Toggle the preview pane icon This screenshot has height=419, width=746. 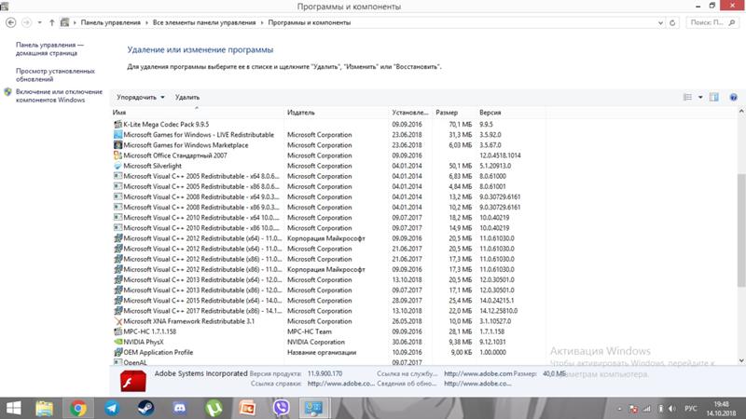[713, 97]
